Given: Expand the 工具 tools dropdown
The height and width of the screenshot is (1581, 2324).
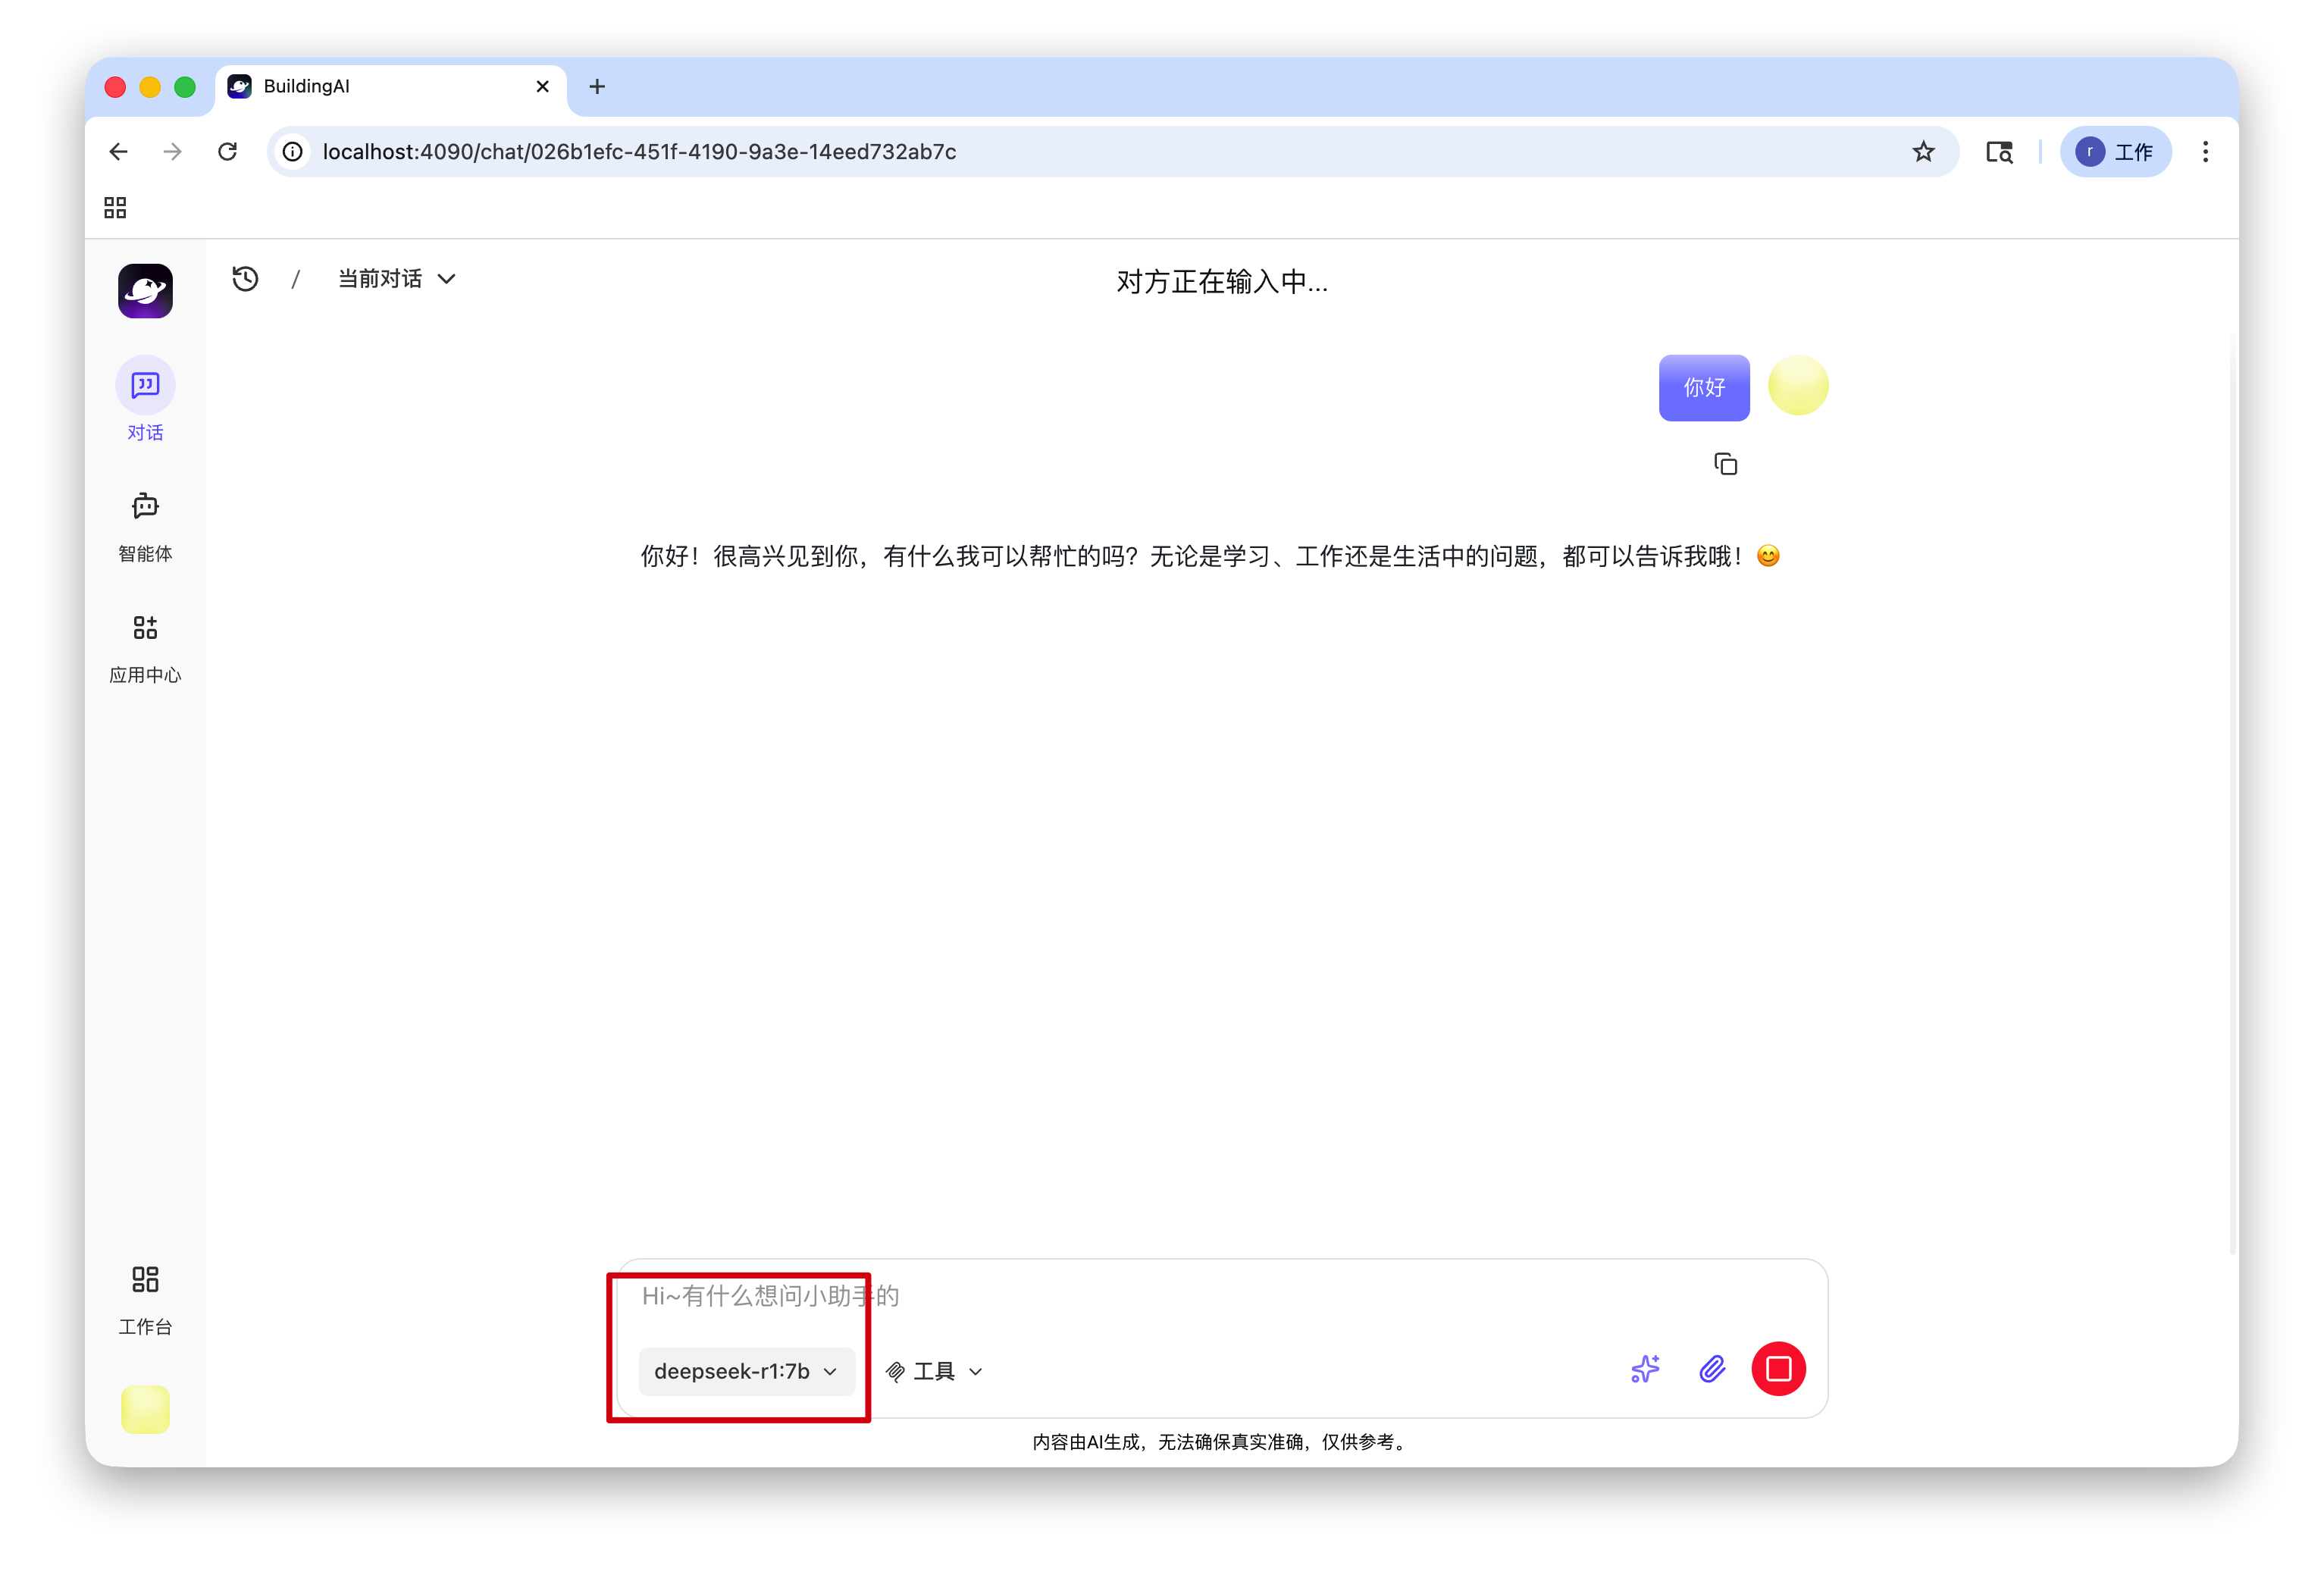Looking at the screenshot, I should click(x=934, y=1371).
